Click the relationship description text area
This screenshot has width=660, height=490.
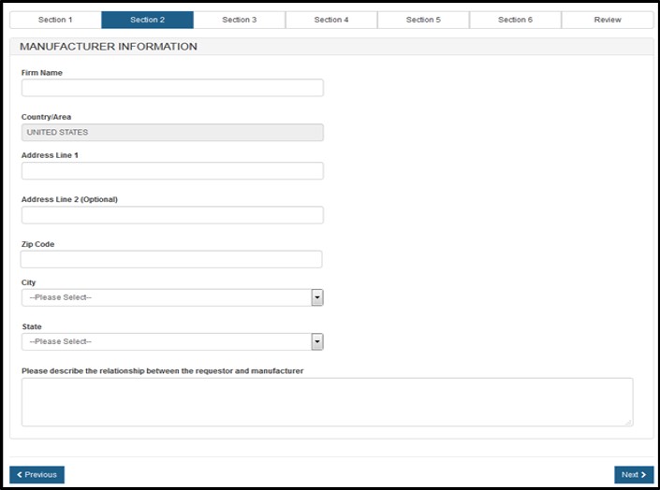click(327, 401)
